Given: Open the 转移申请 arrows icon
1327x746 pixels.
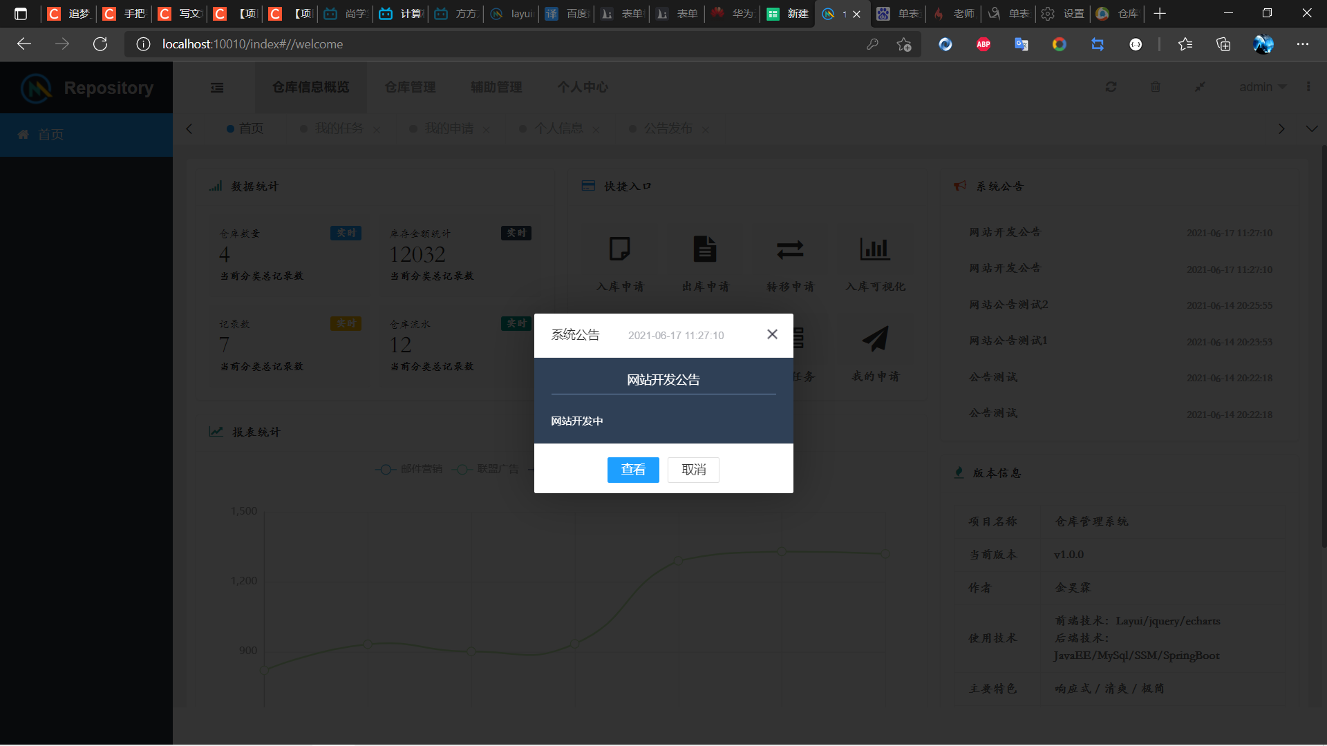Looking at the screenshot, I should (789, 249).
